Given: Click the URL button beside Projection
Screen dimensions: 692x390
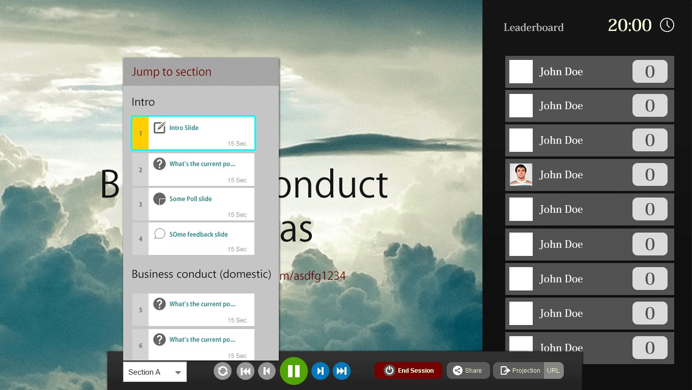Looking at the screenshot, I should click(554, 371).
